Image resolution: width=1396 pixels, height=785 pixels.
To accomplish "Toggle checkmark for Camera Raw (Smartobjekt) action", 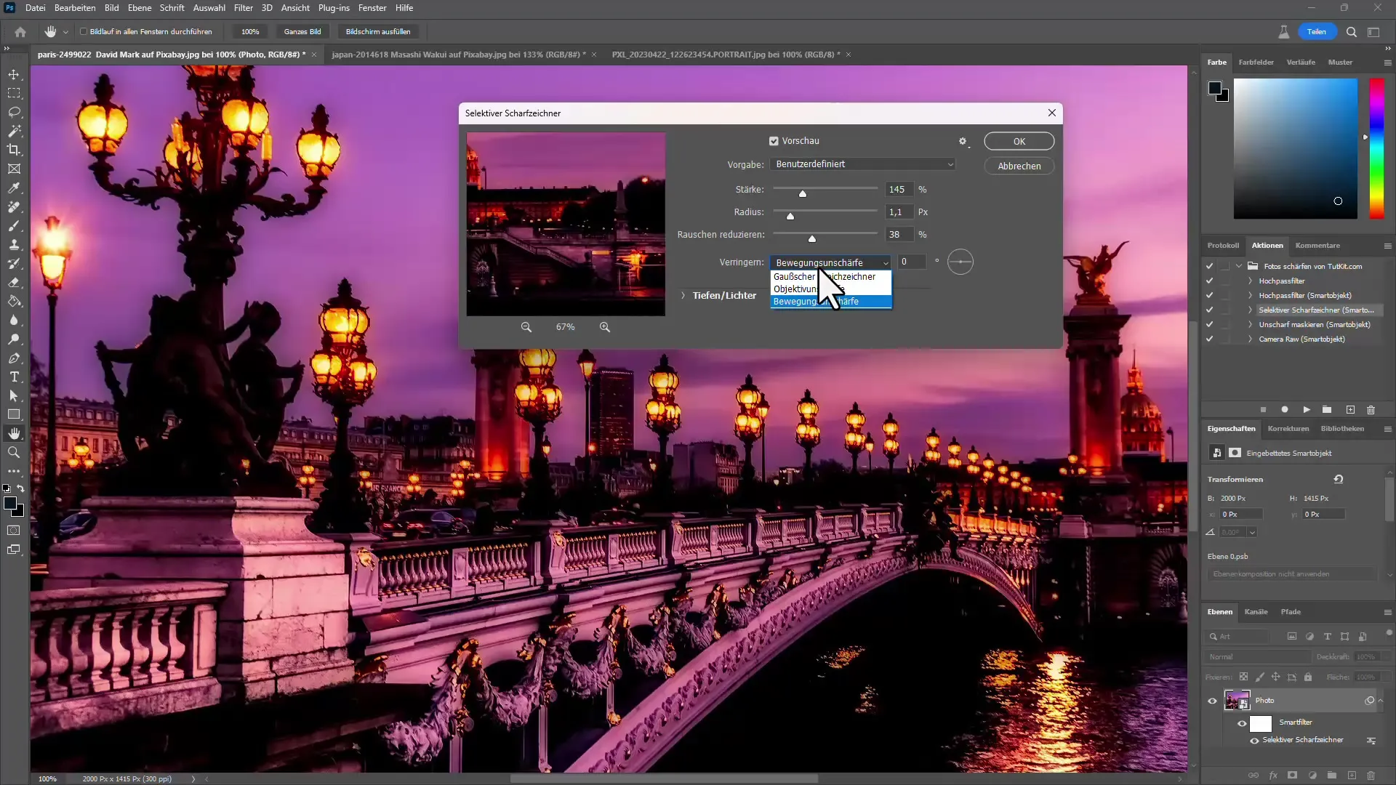I will pos(1209,339).
